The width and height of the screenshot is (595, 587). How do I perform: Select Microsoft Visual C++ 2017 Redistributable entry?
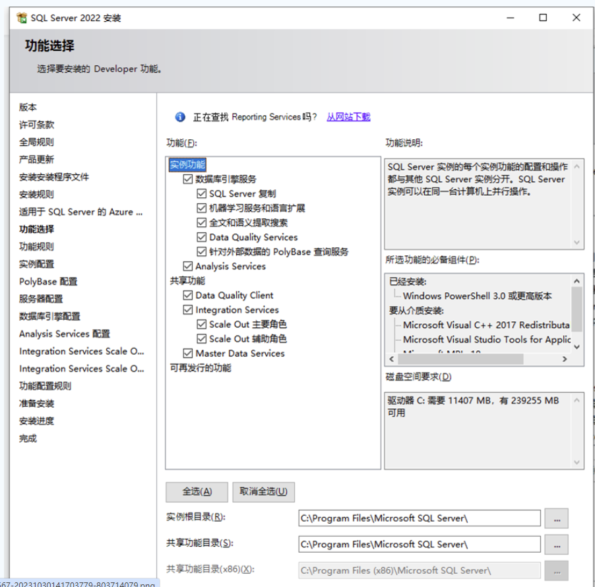pyautogui.click(x=486, y=325)
